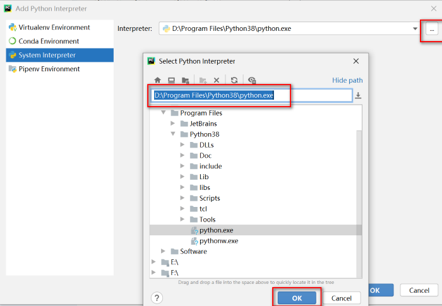The height and width of the screenshot is (306, 442).
Task: Select Conda Environment in sidebar
Action: point(59,41)
